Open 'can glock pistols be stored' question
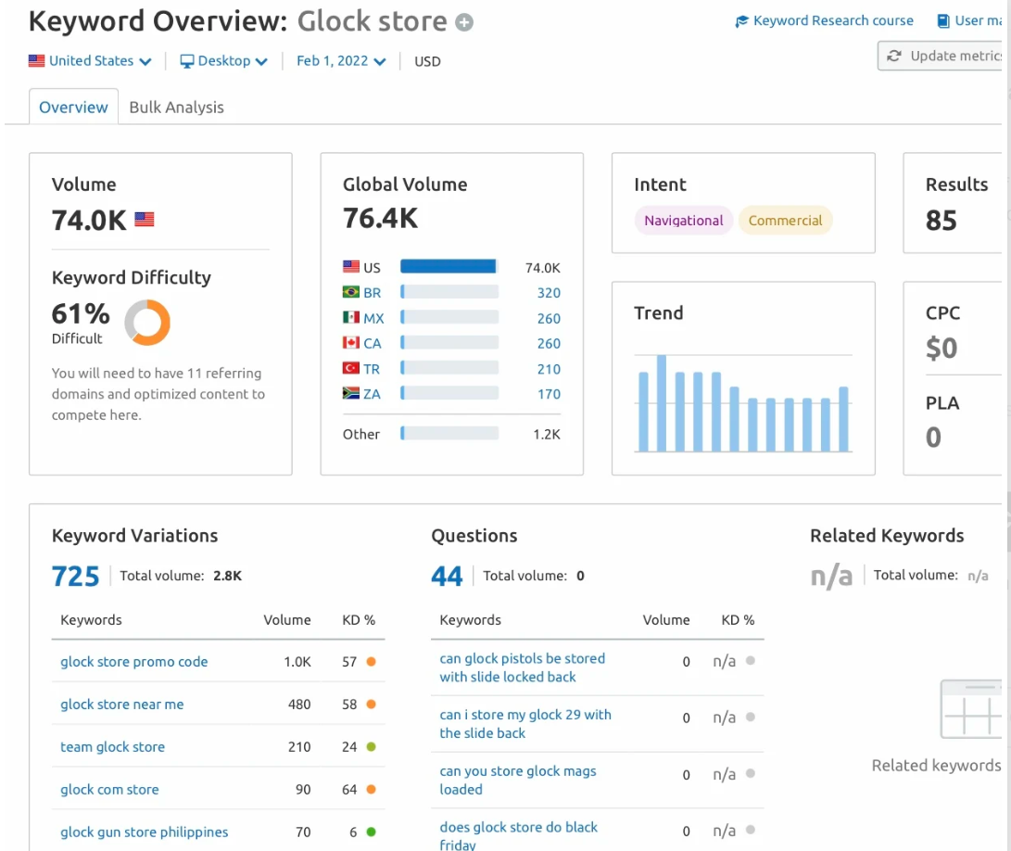 click(x=523, y=667)
